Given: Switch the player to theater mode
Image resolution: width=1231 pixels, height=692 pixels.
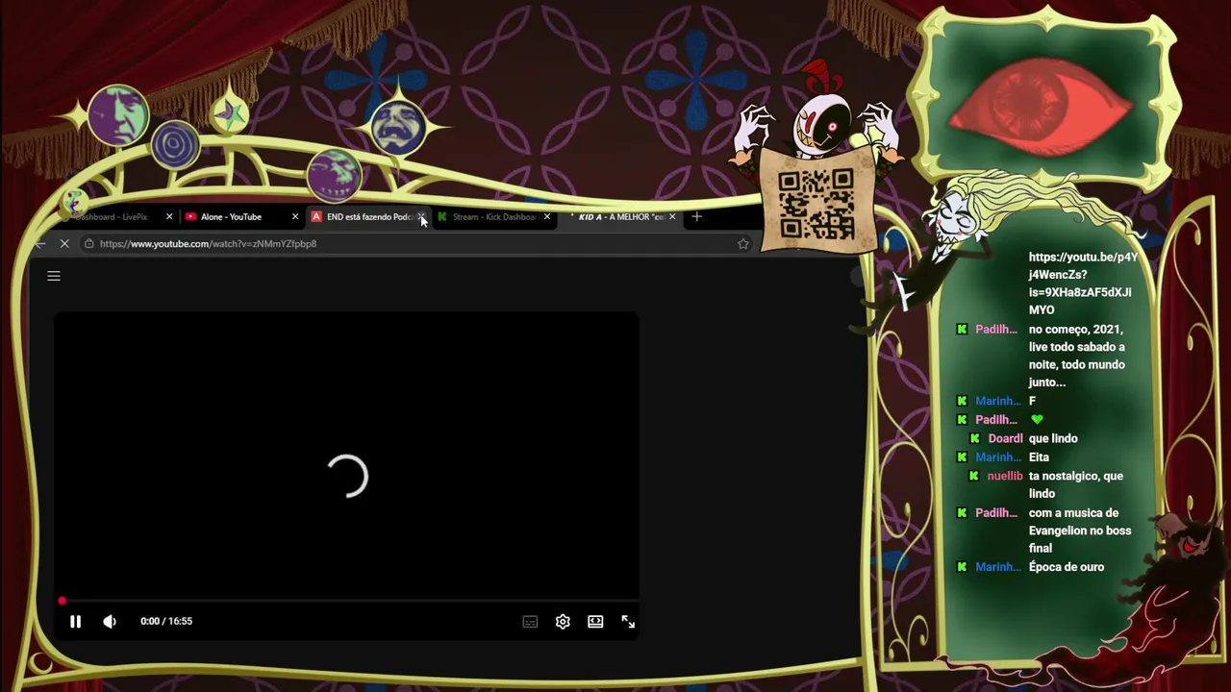Looking at the screenshot, I should click(x=595, y=622).
